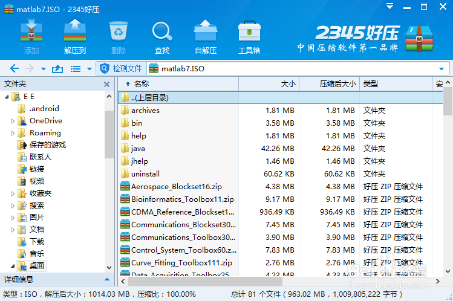The height and width of the screenshot is (301, 453).
Task: Select 下载 in folder tree
Action: (x=31, y=242)
